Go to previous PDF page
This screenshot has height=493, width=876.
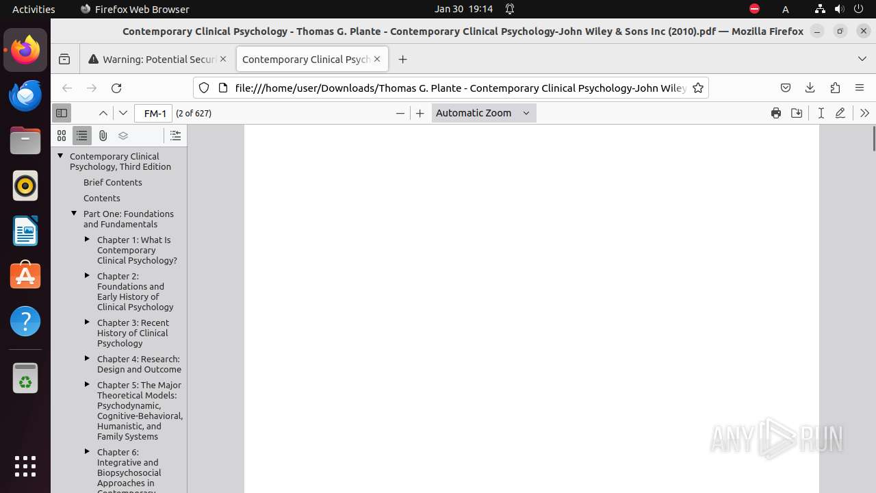pos(103,113)
